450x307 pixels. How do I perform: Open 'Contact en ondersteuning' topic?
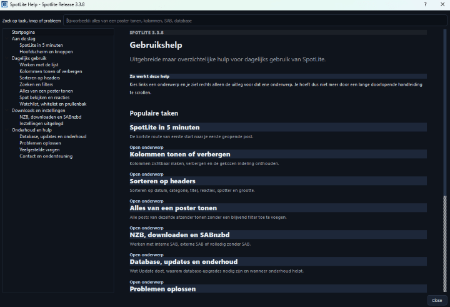pos(46,156)
